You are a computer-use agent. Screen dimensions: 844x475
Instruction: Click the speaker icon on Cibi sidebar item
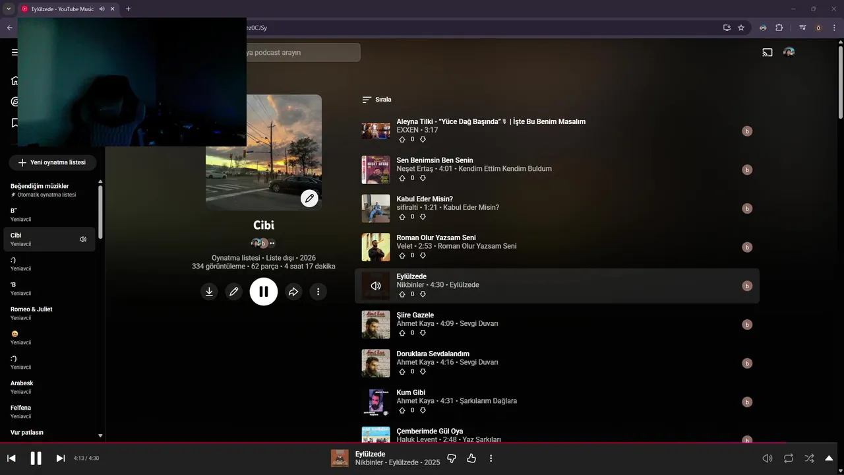[x=83, y=239]
